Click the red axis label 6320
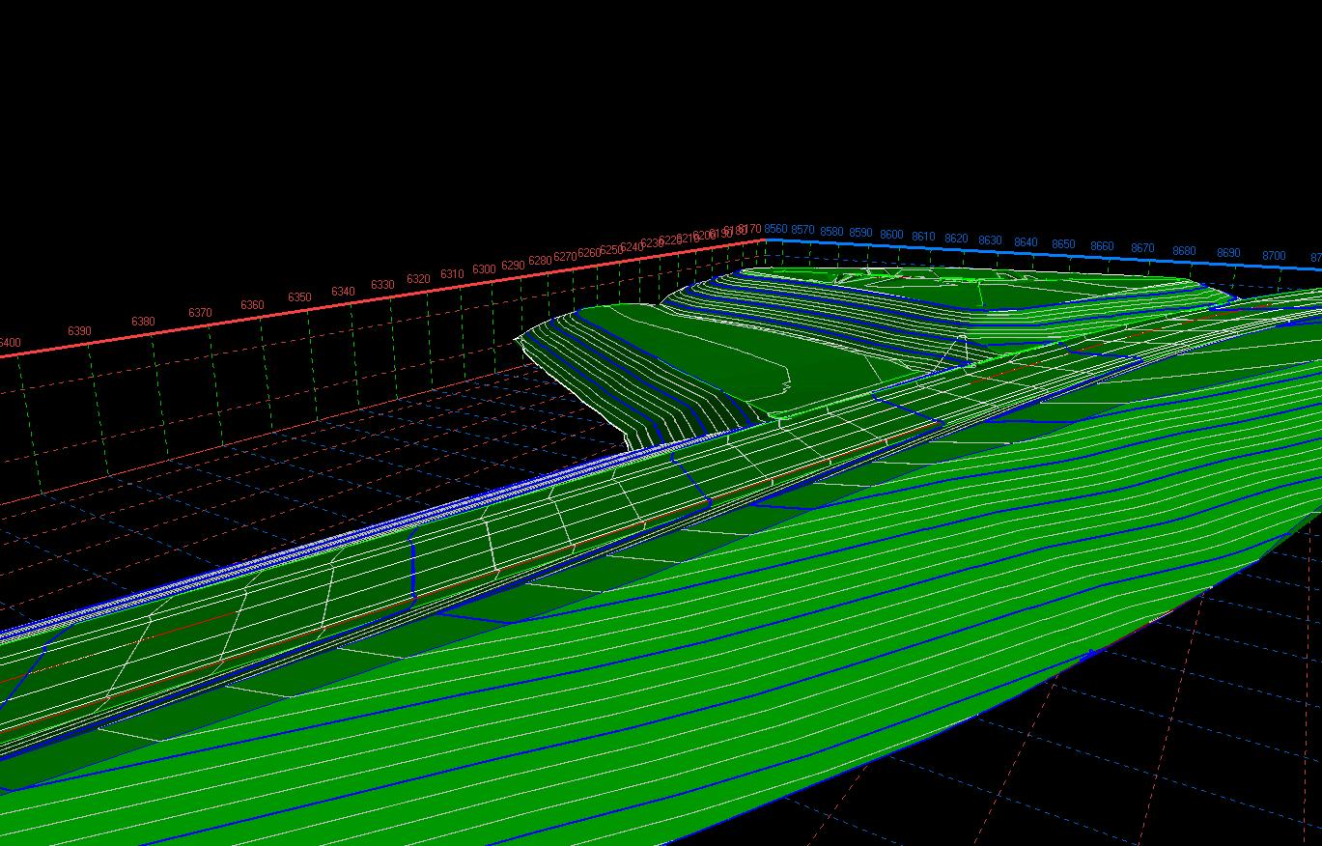This screenshot has width=1322, height=846. pos(418,279)
